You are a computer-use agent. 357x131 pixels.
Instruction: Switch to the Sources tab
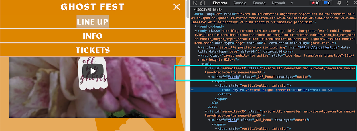(259, 3)
